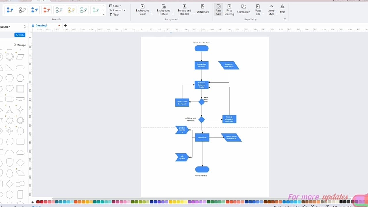This screenshot has width=368, height=207.
Task: Select the Order Fulfilled end terminator
Action: 202,169
